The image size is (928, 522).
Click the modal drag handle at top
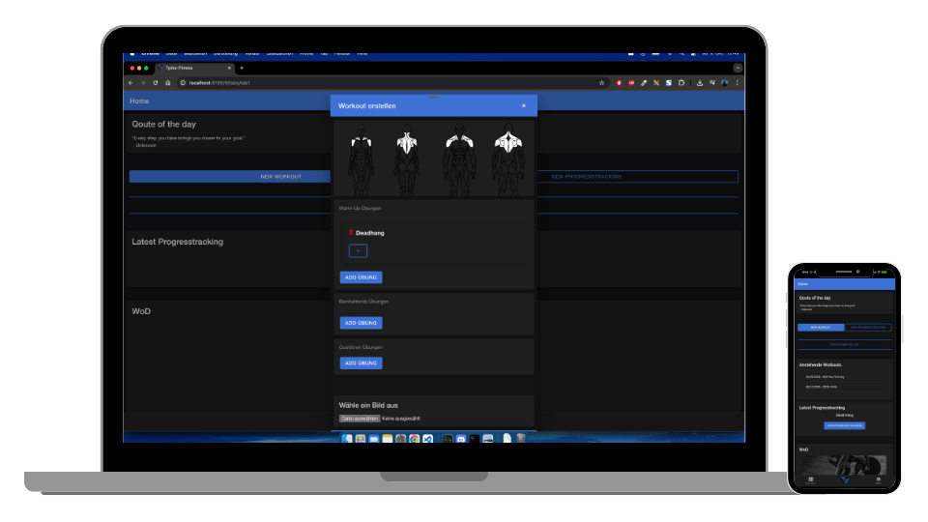(434, 97)
